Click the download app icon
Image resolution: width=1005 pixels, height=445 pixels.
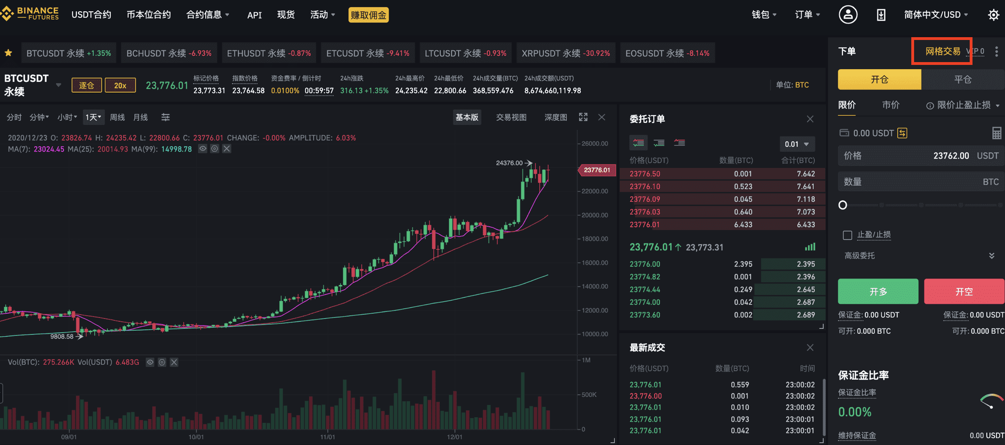[881, 15]
